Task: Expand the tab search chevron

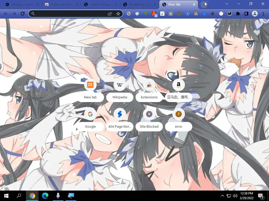Action: [x=227, y=4]
